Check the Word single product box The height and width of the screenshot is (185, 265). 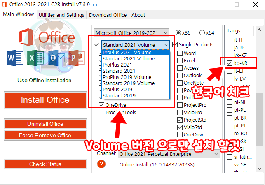tap(180, 53)
